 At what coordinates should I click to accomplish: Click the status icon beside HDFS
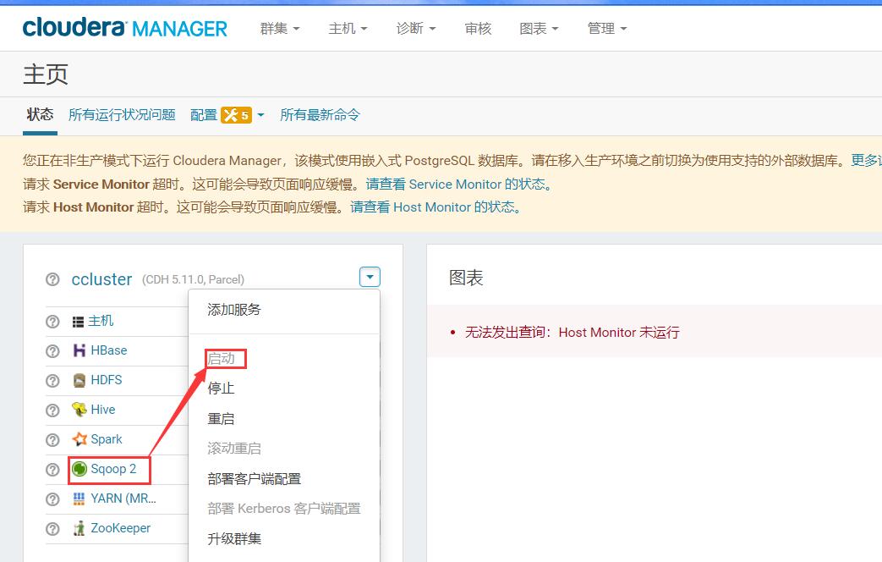52,381
